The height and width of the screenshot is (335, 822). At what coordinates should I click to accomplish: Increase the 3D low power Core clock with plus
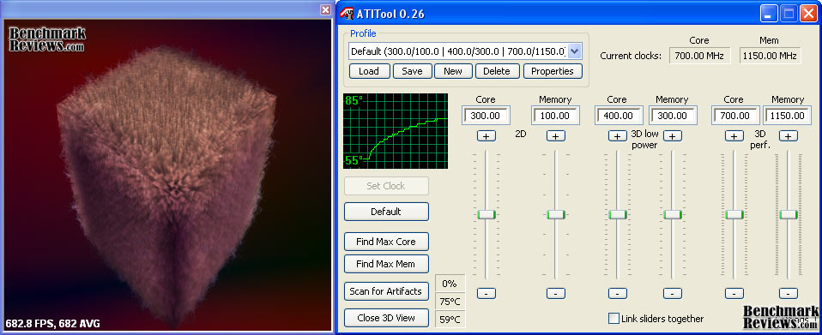click(x=618, y=136)
